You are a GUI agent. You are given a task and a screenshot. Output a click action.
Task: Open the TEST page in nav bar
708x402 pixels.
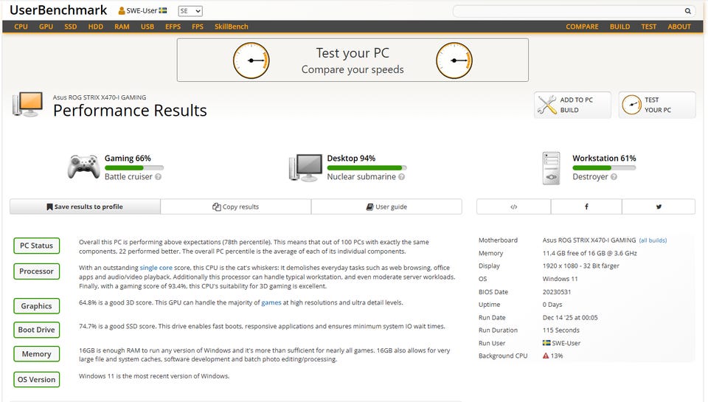coord(648,27)
